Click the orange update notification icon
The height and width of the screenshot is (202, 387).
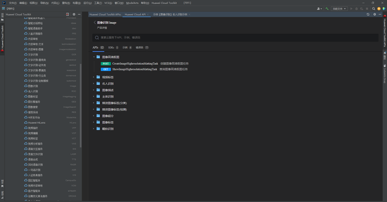(x=379, y=8)
